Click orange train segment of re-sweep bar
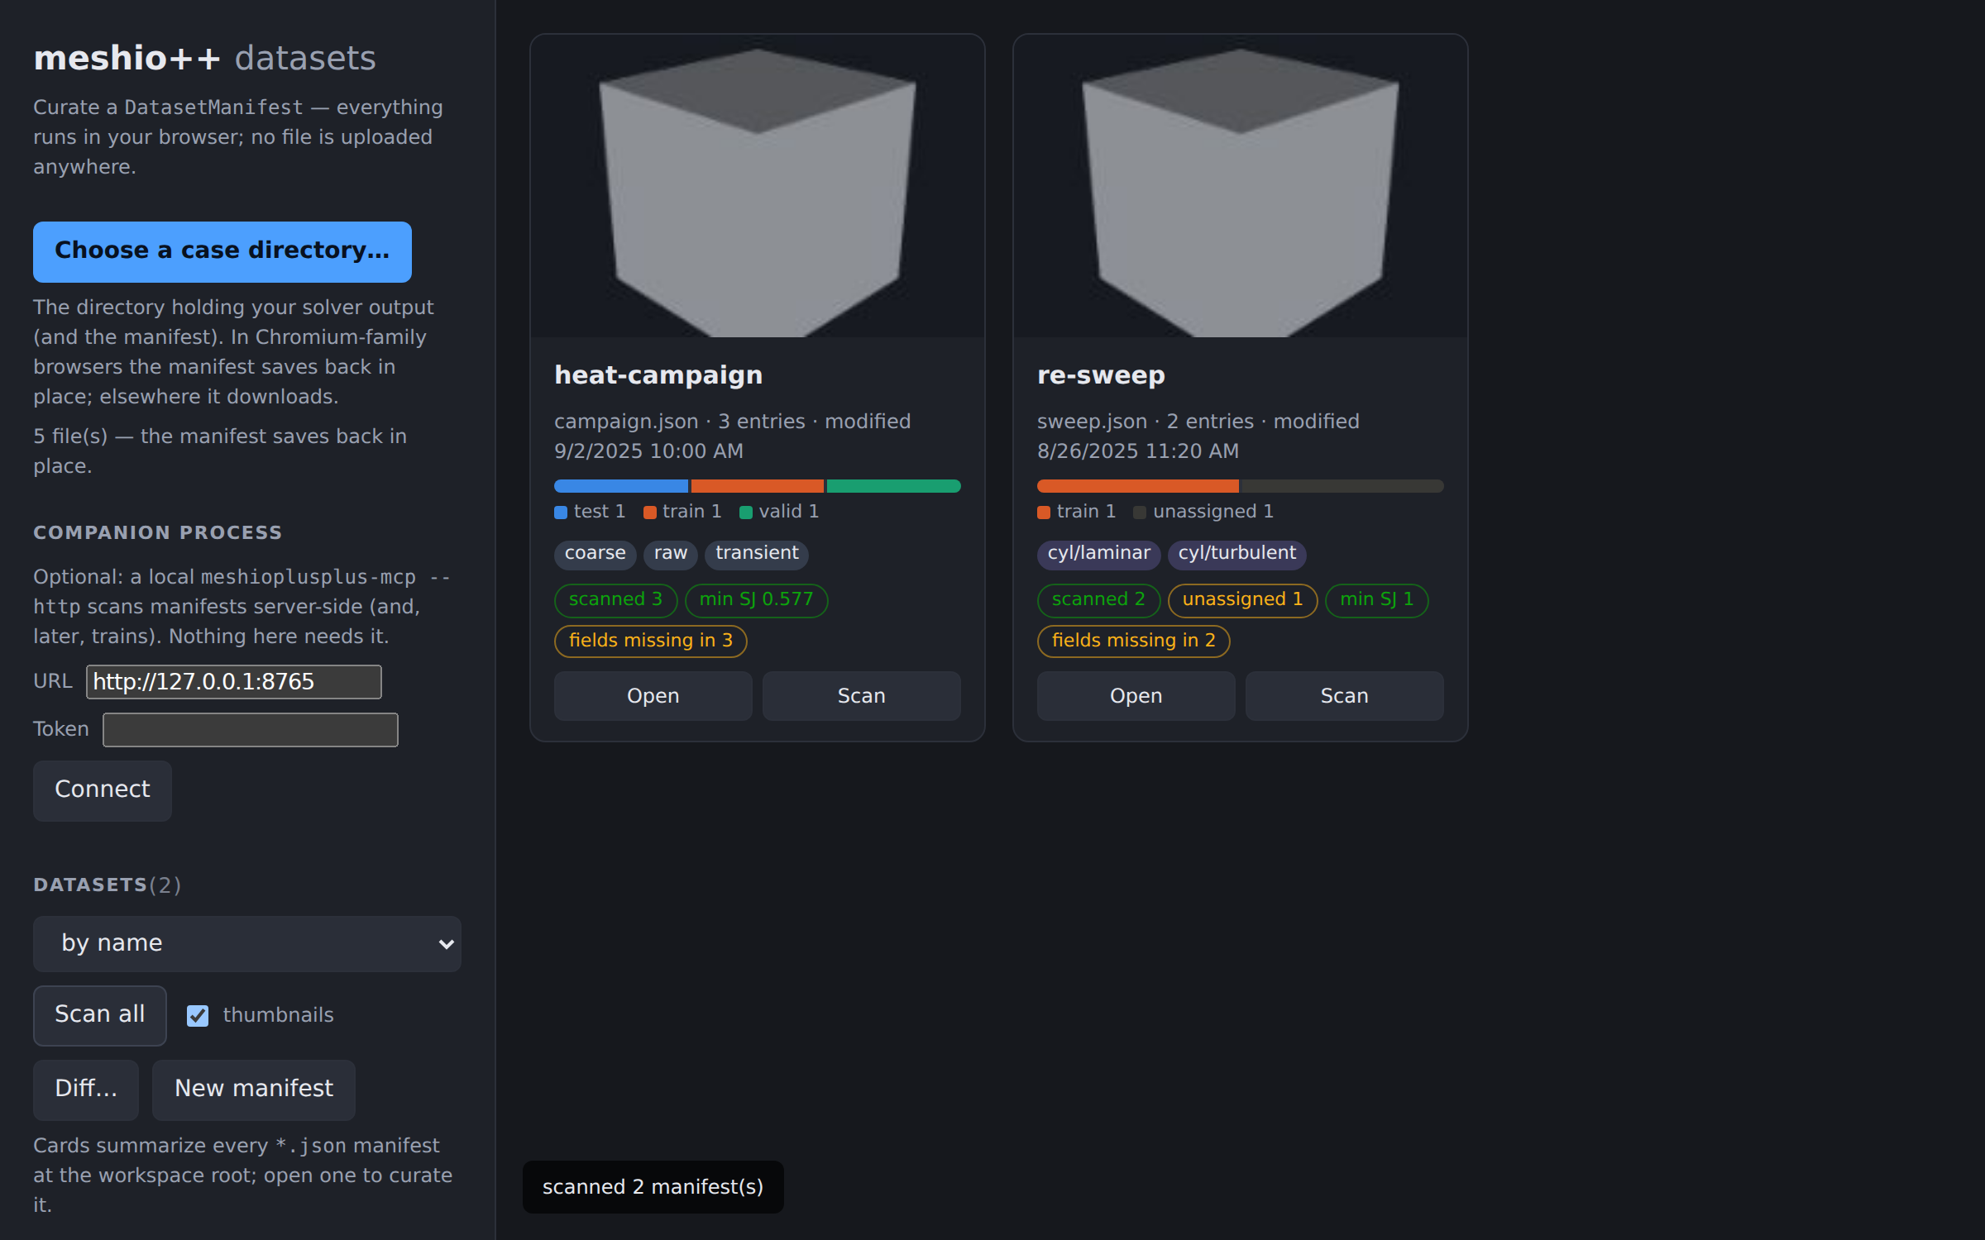 coord(1138,486)
